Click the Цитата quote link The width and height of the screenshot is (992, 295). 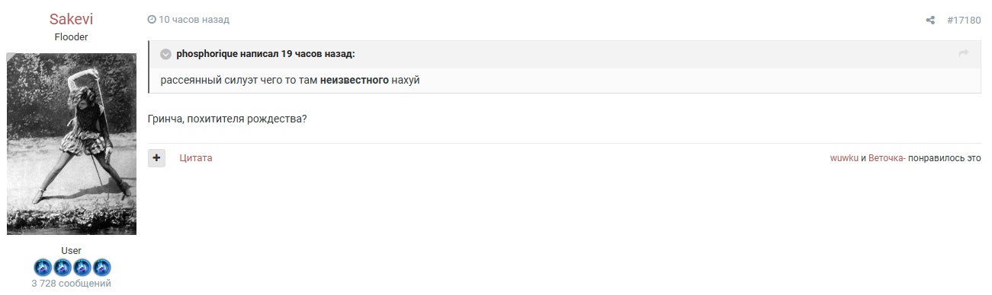pos(196,158)
